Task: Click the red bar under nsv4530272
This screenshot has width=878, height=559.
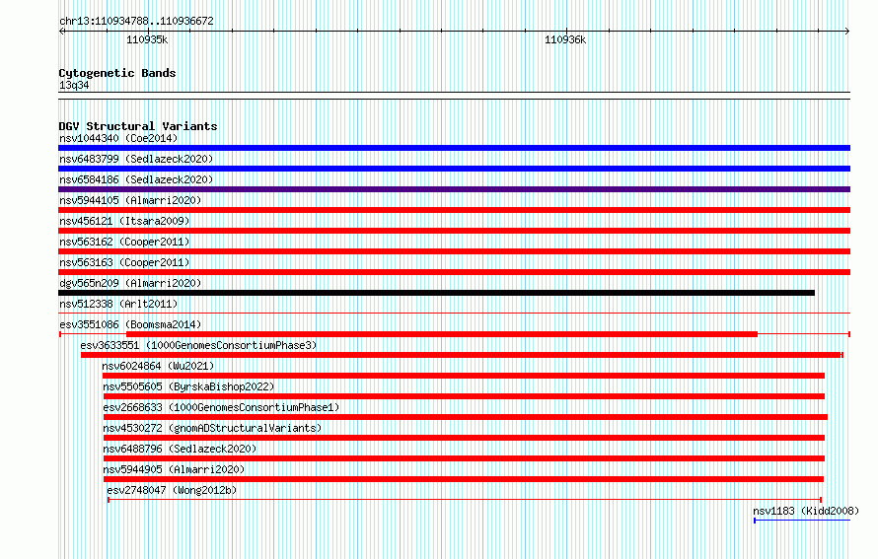Action: 464,438
